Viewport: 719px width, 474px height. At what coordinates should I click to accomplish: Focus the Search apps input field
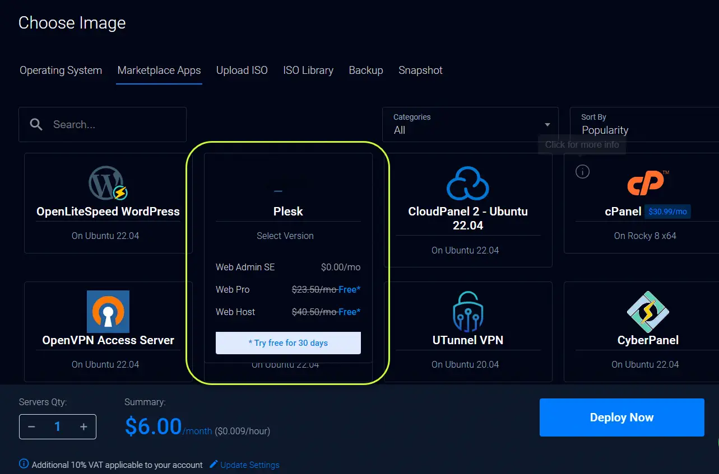[x=103, y=124]
